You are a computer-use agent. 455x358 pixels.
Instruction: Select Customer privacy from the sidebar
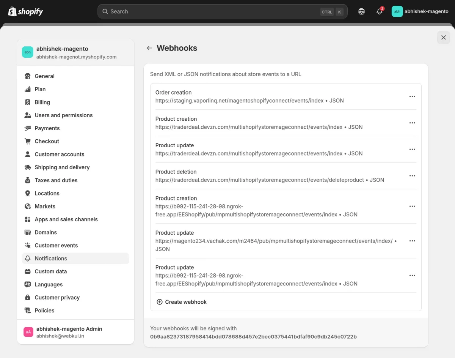point(57,297)
